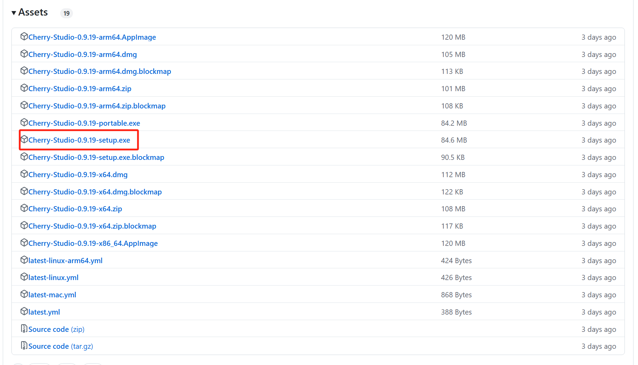Click the 84.6 MB size of setup.exe
The height and width of the screenshot is (365, 638).
pyautogui.click(x=454, y=140)
